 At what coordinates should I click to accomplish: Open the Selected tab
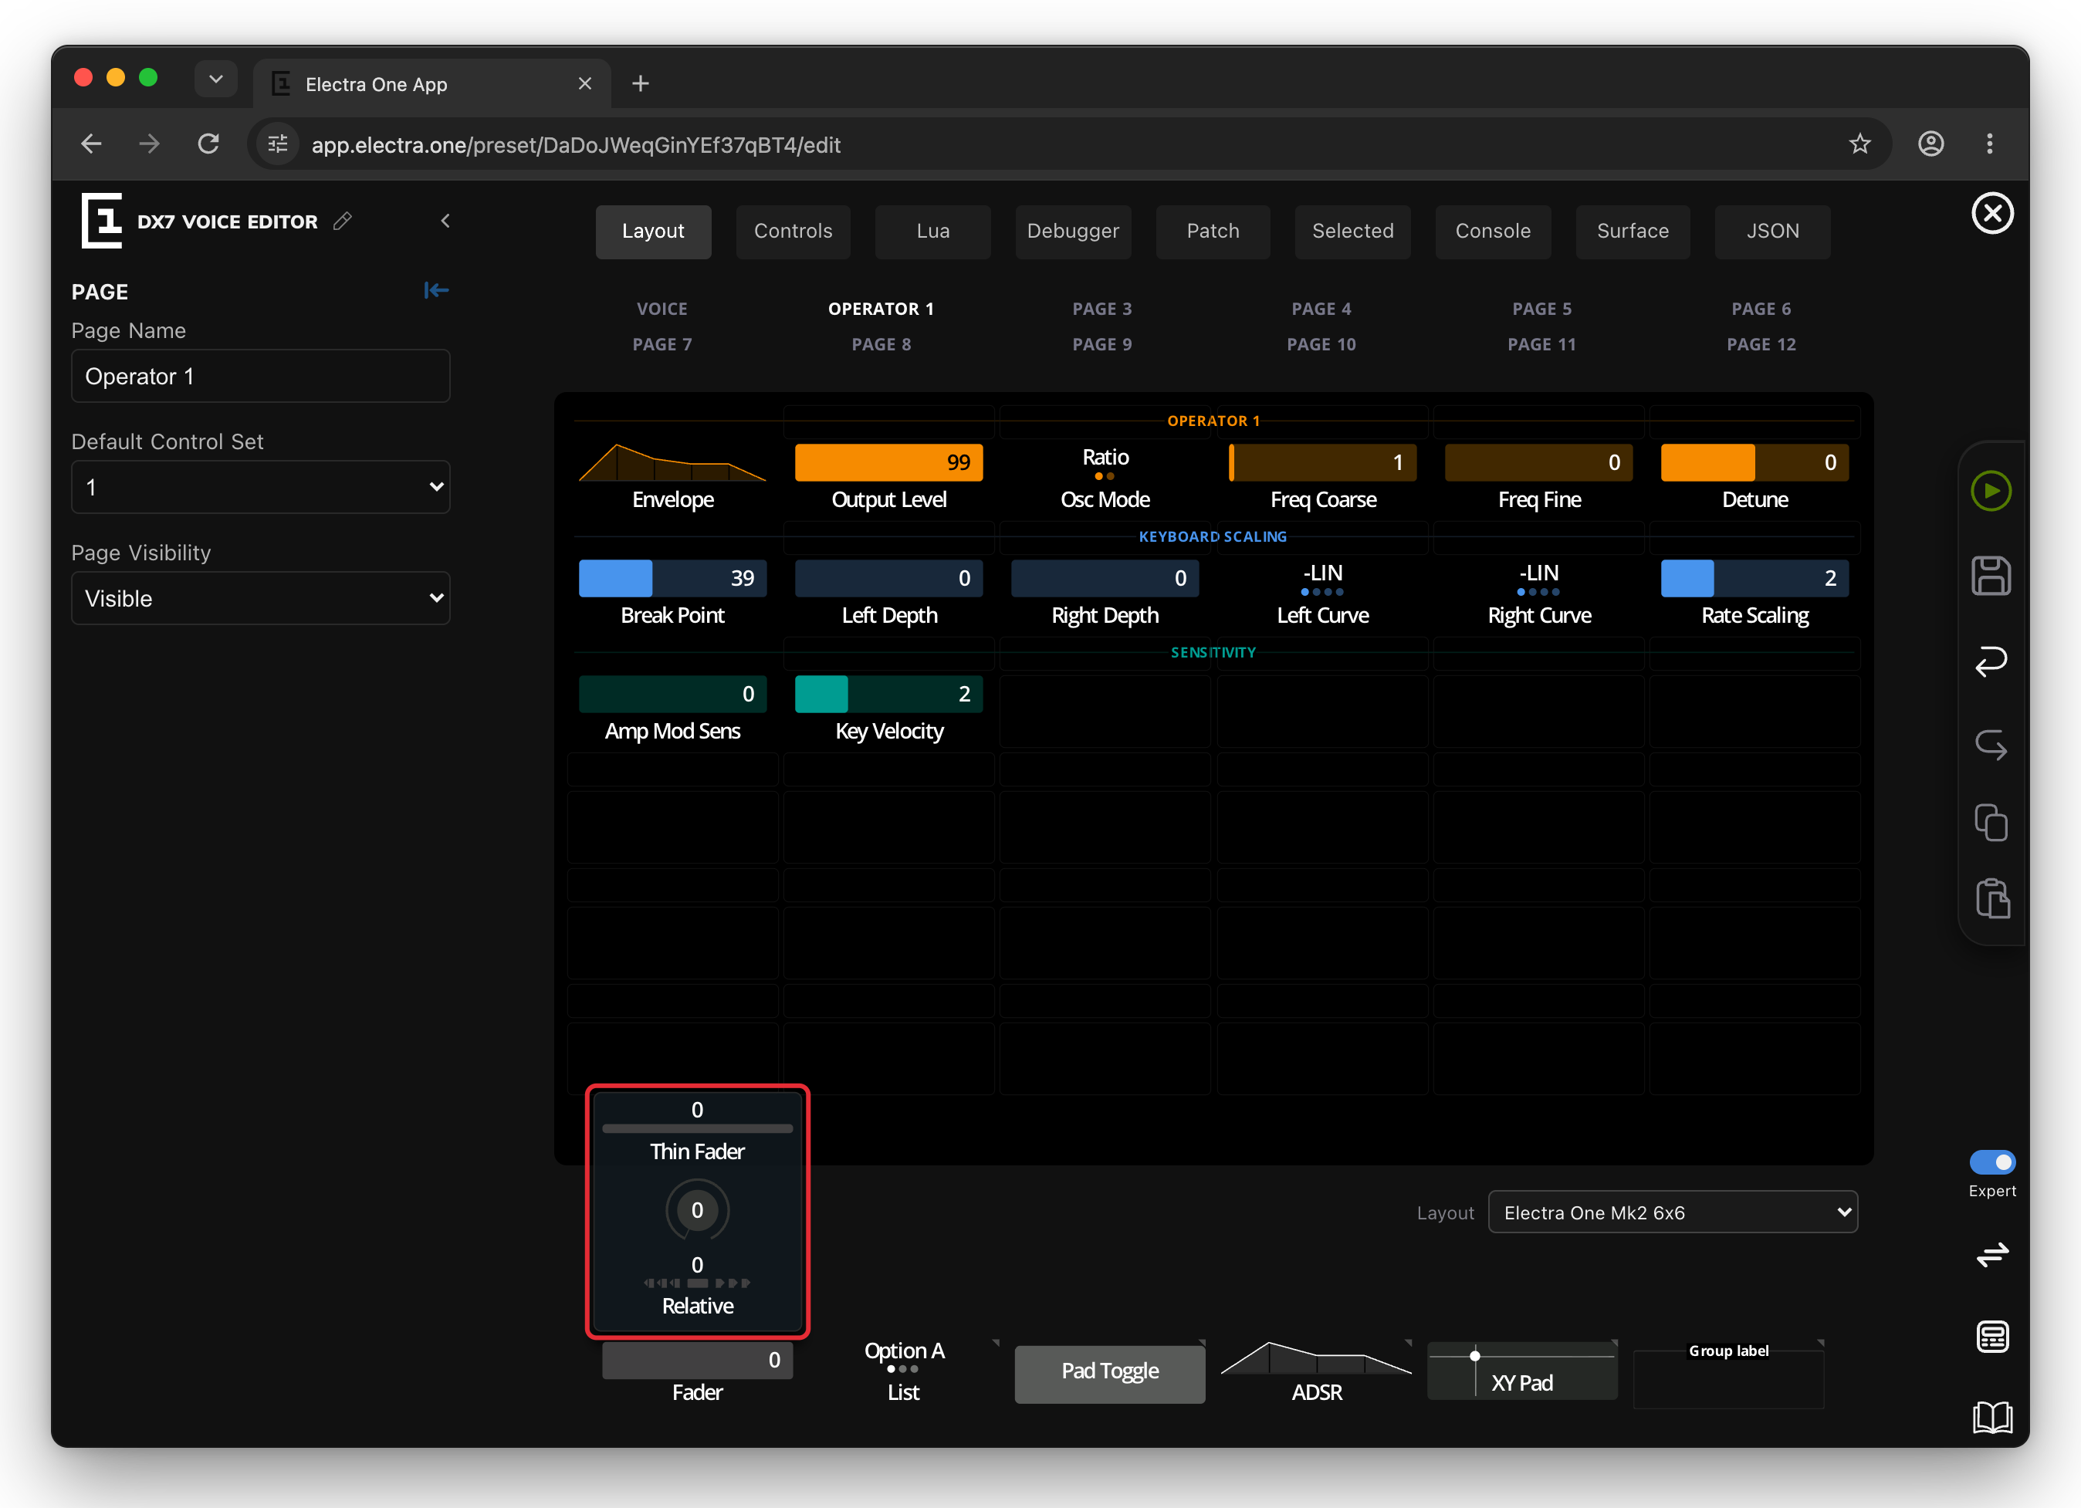(1353, 232)
